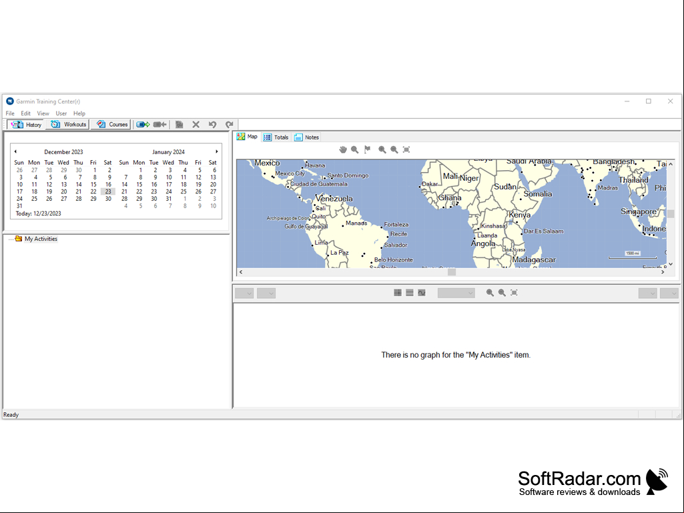
Task: Open the wide center graph dropdown
Action: pyautogui.click(x=456, y=293)
